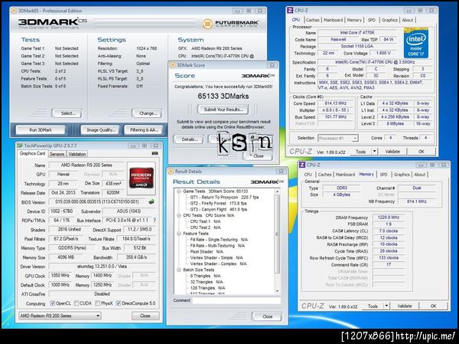Image resolution: width=459 pixels, height=344 pixels.
Task: Click OK button in upper CPU-Z window
Action: click(x=421, y=152)
